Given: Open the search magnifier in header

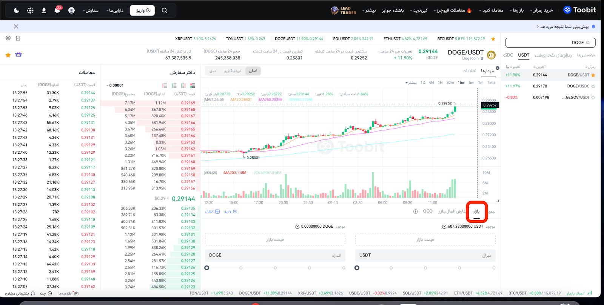Looking at the screenshot, I should 164,11.
